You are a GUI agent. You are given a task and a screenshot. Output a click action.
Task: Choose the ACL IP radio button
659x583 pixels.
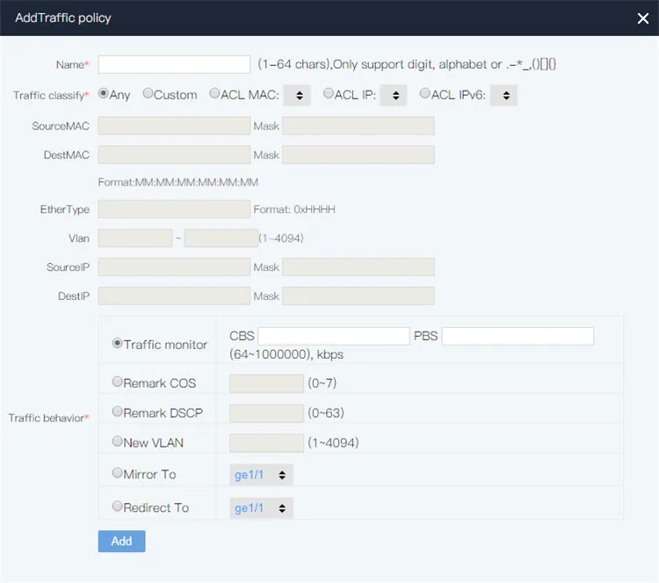pyautogui.click(x=329, y=94)
